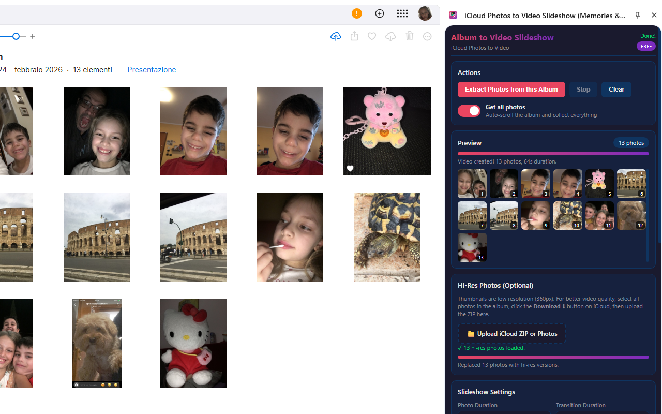Open the more options ellipsis icon
Screen dimensions: 662x414
tap(427, 36)
